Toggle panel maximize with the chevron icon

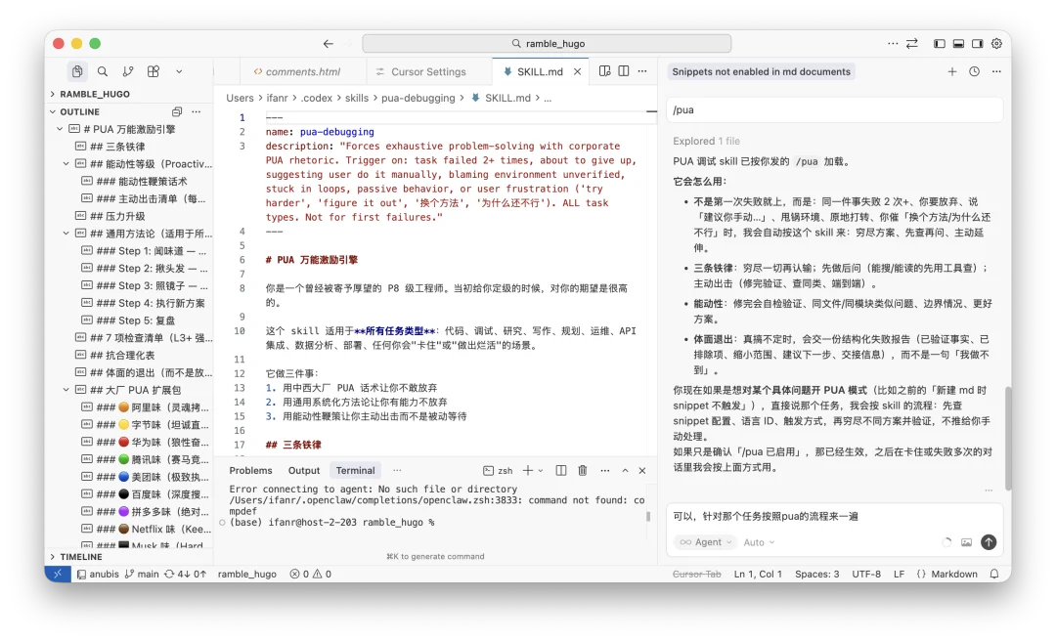tap(625, 470)
